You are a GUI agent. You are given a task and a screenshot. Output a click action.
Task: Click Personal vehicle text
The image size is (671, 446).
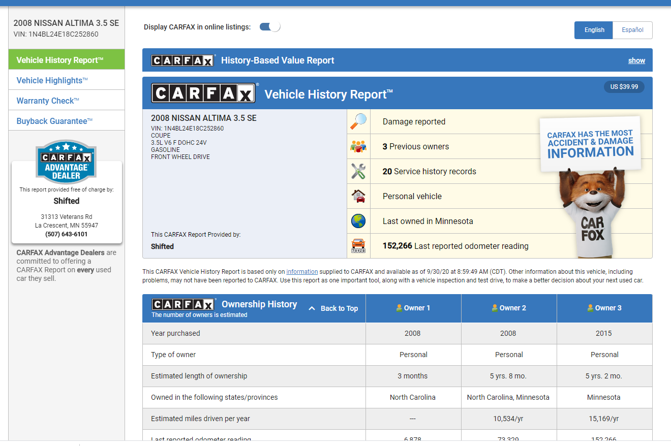412,197
